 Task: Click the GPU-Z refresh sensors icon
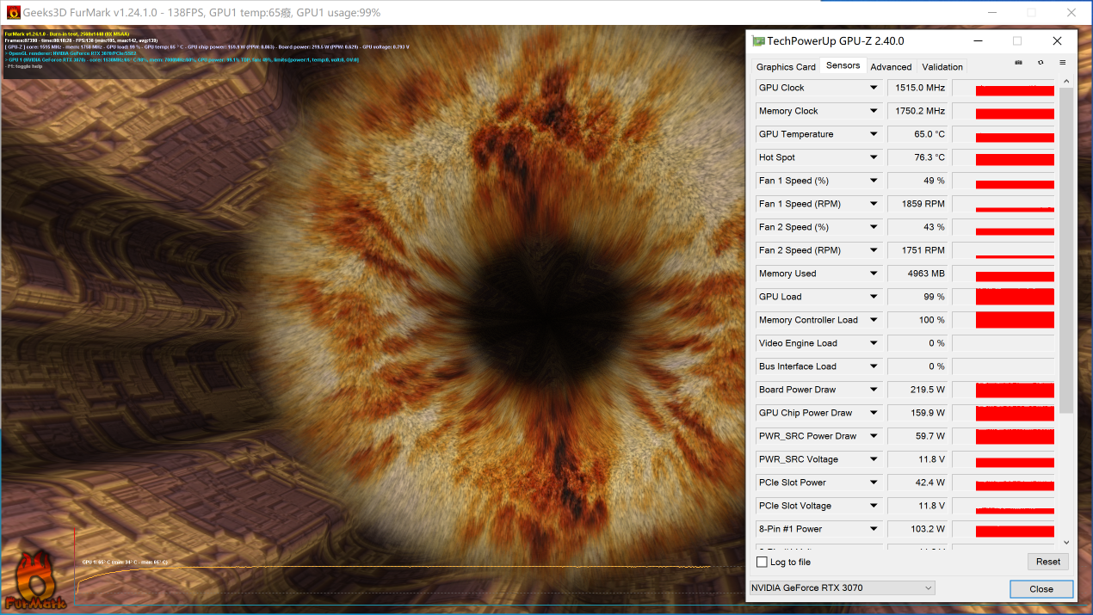coord(1041,63)
